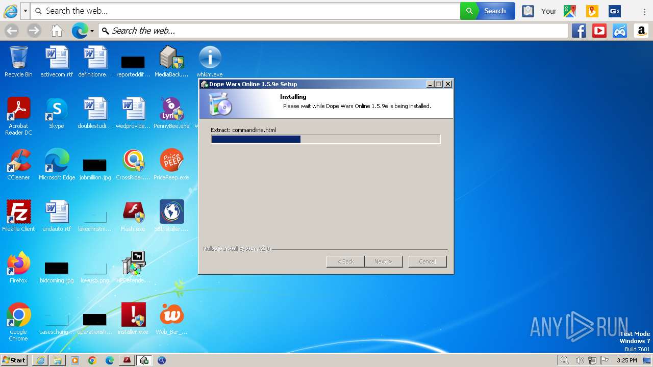
Task: Select the Google Chrome desktop shortcut
Action: click(18, 322)
